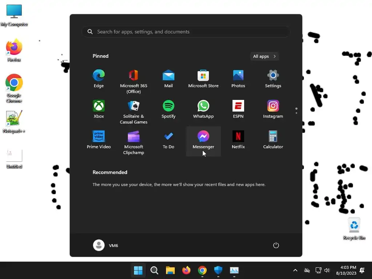Open Google Chrome from the taskbar
Image resolution: width=372 pixels, height=279 pixels.
202,270
